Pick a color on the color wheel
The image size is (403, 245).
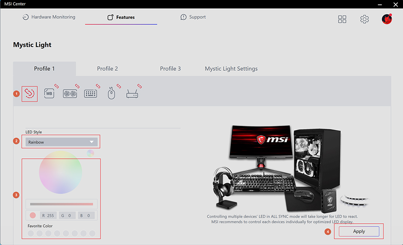coord(60,172)
